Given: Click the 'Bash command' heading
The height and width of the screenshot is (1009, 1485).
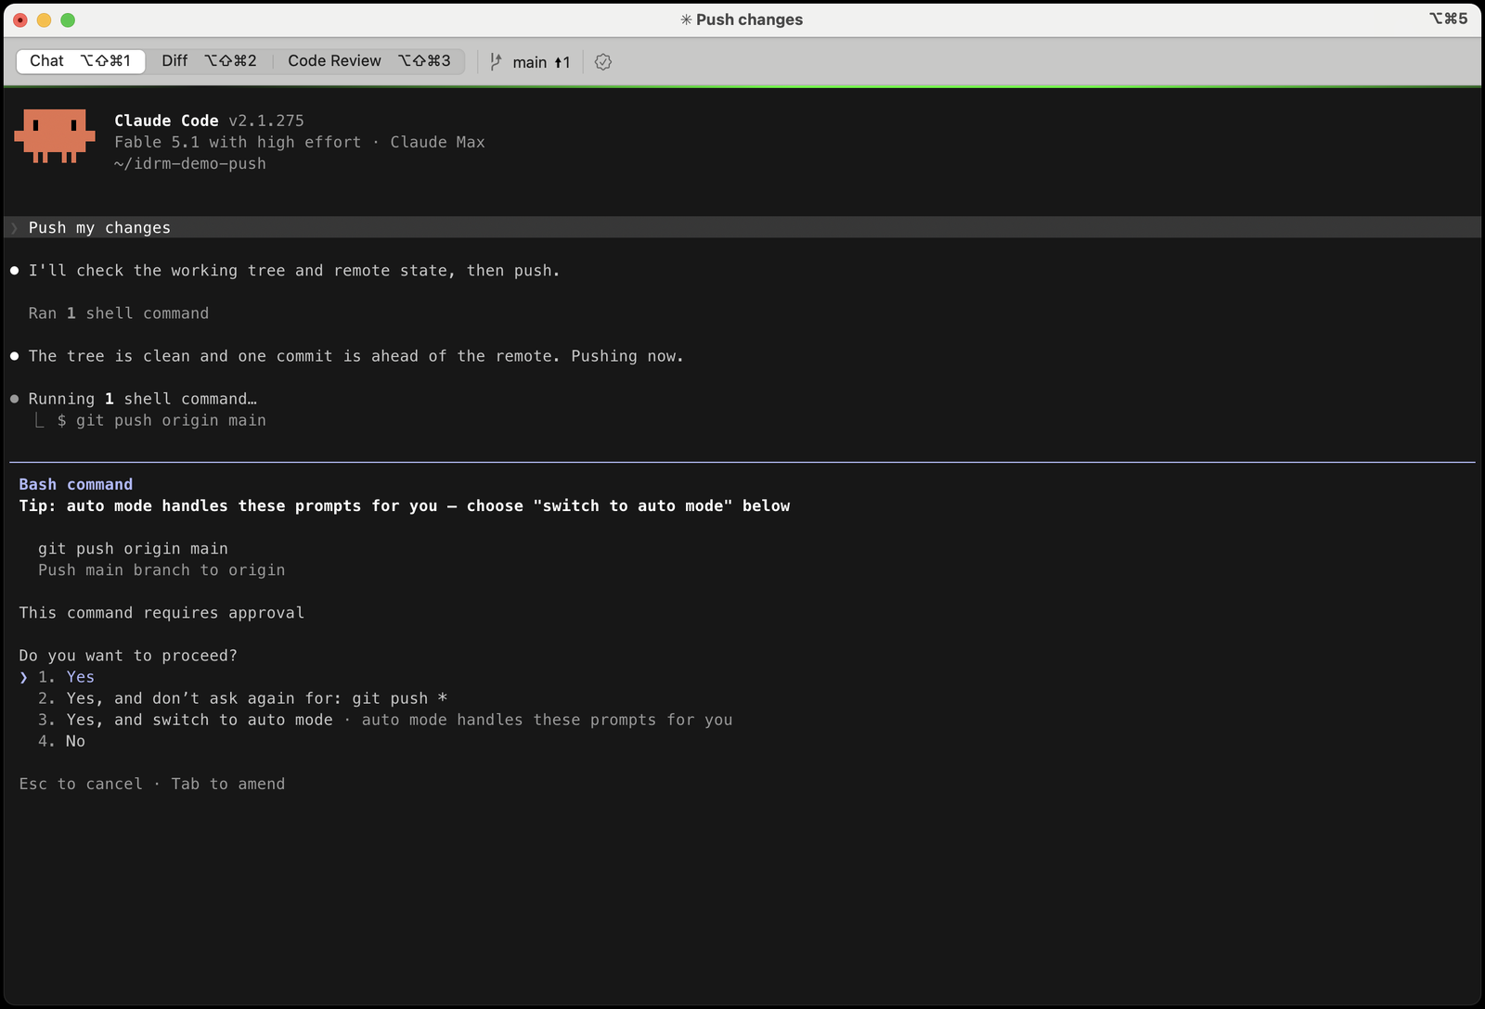Looking at the screenshot, I should 76,484.
